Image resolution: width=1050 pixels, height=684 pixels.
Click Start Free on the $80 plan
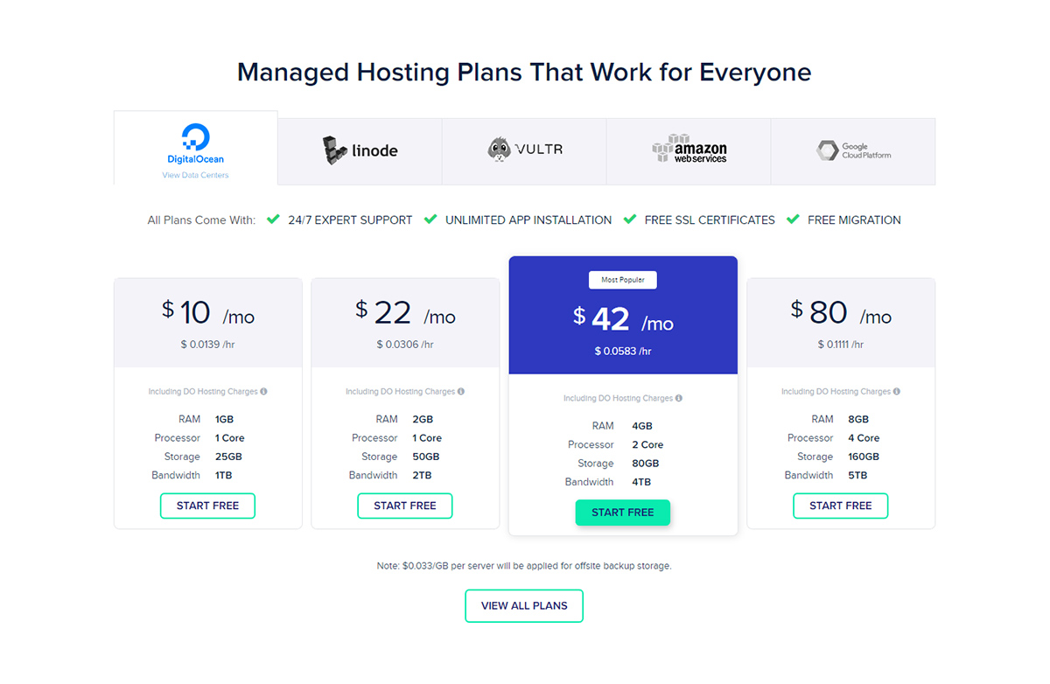point(840,506)
